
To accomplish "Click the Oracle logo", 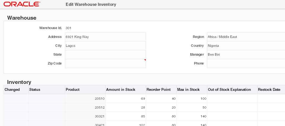I will [x=22, y=4].
